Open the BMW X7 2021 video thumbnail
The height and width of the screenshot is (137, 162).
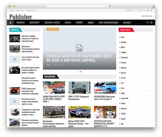point(79,87)
